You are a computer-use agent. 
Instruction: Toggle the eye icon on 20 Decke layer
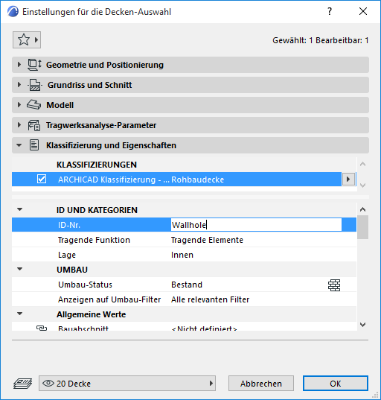tap(48, 383)
